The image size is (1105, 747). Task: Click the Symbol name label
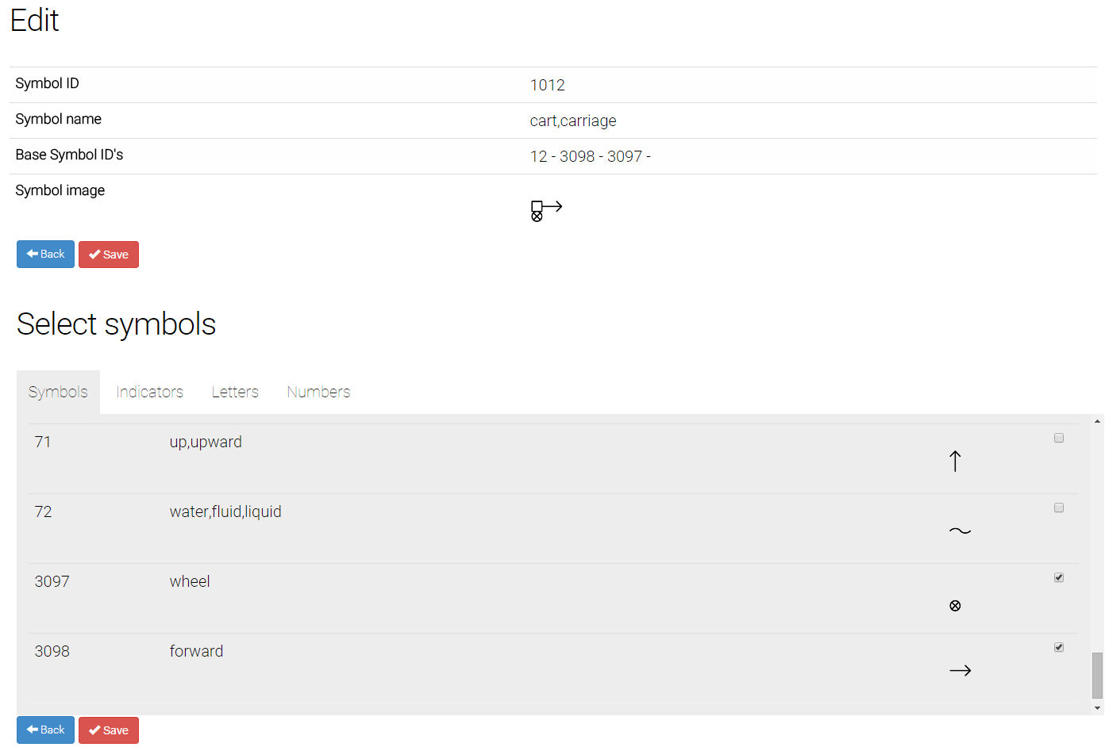[59, 119]
